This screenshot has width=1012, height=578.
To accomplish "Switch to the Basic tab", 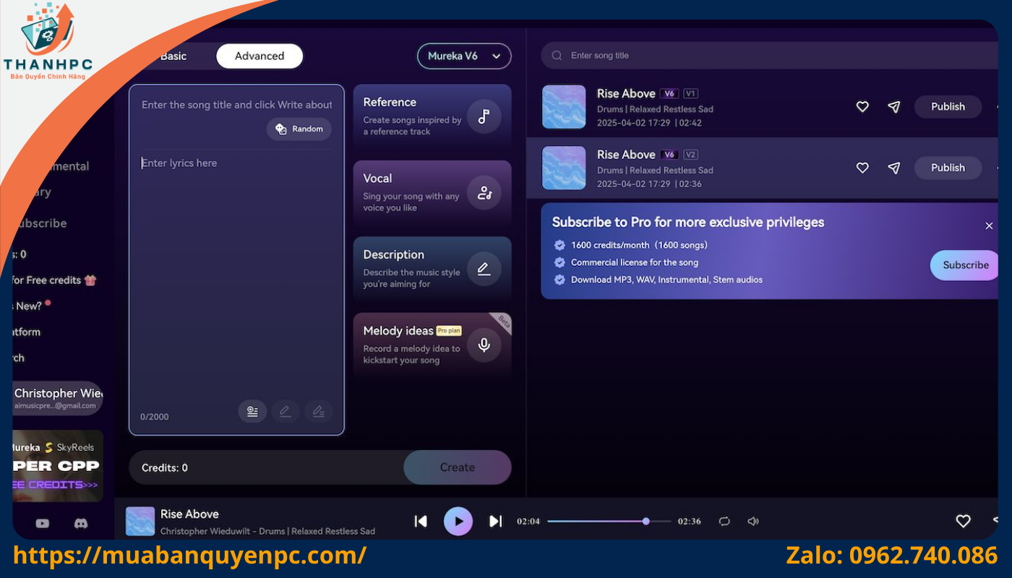I will pos(173,56).
